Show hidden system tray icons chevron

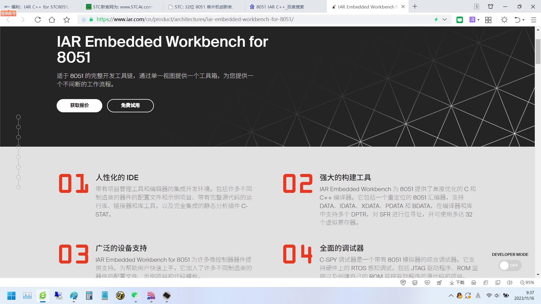451,296
